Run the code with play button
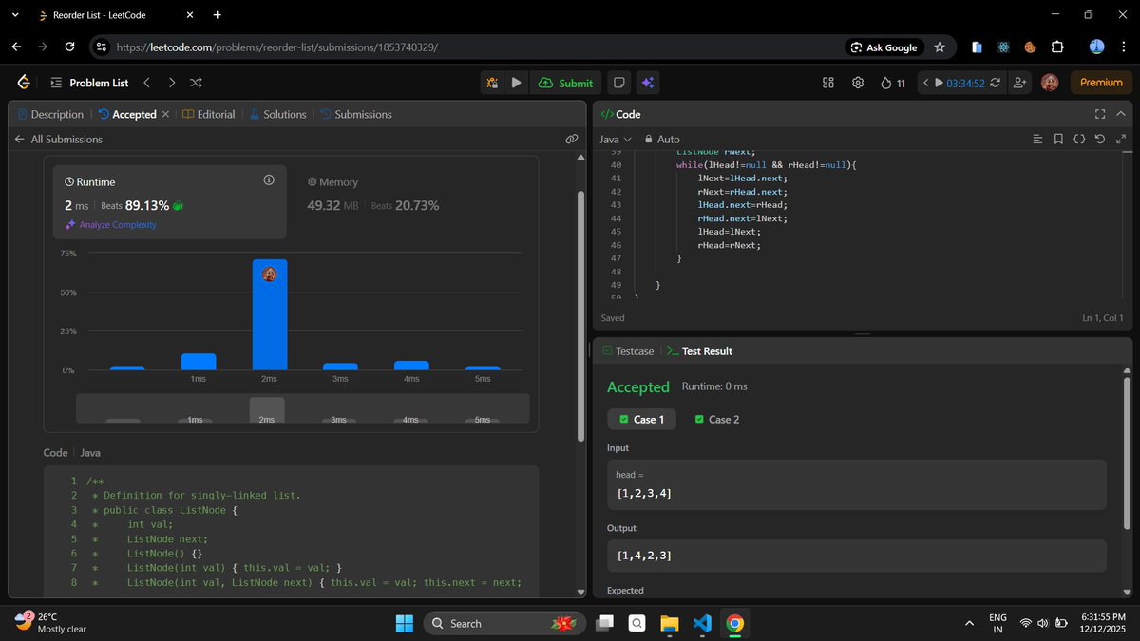Screen dimensions: 1140x641 [516, 83]
